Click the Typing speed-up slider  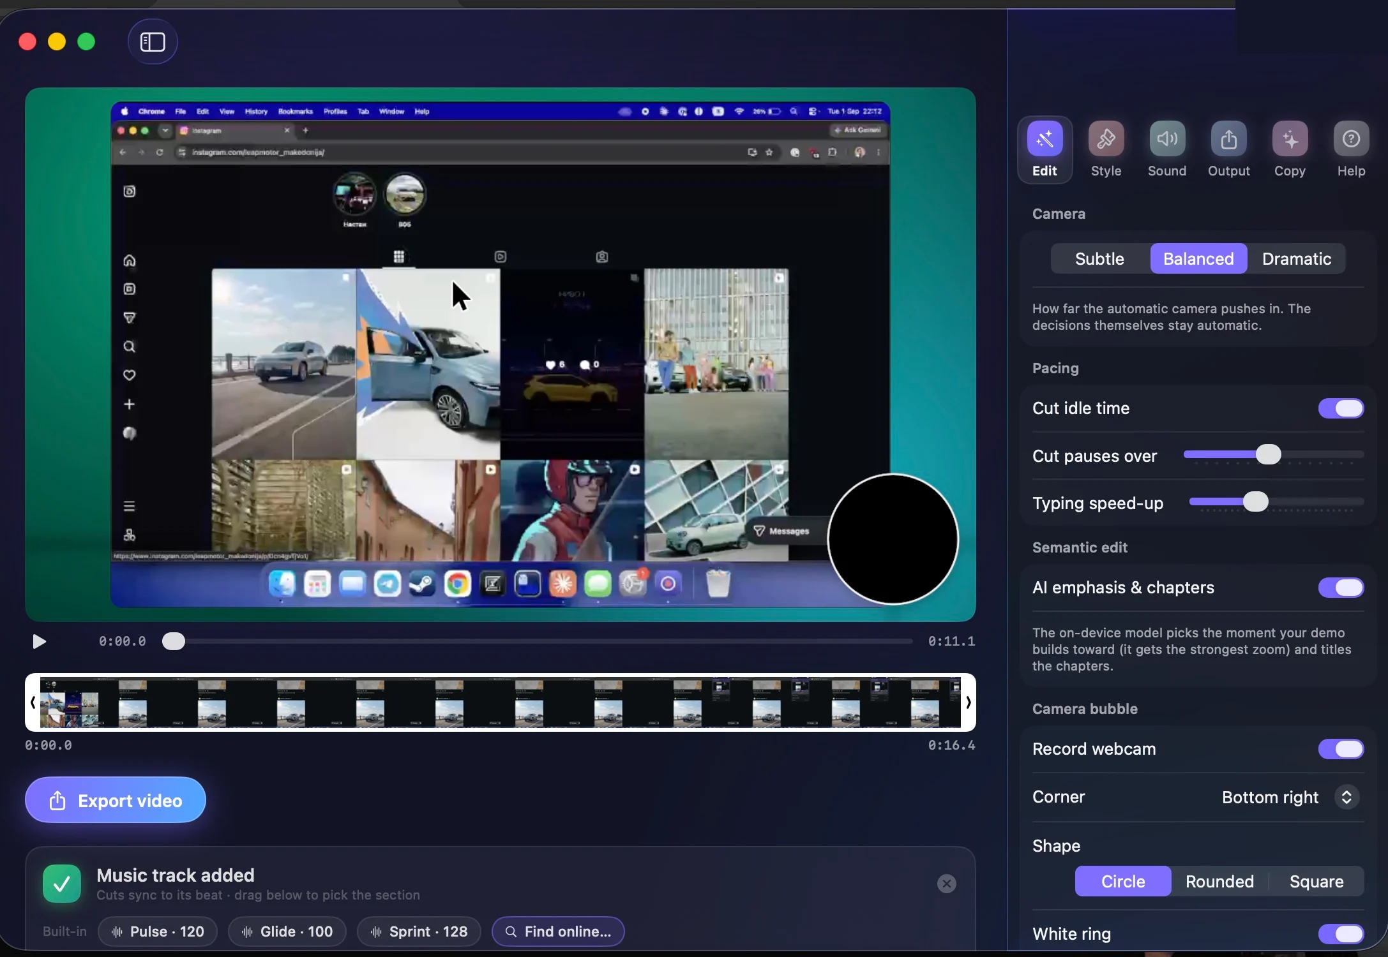click(1276, 502)
